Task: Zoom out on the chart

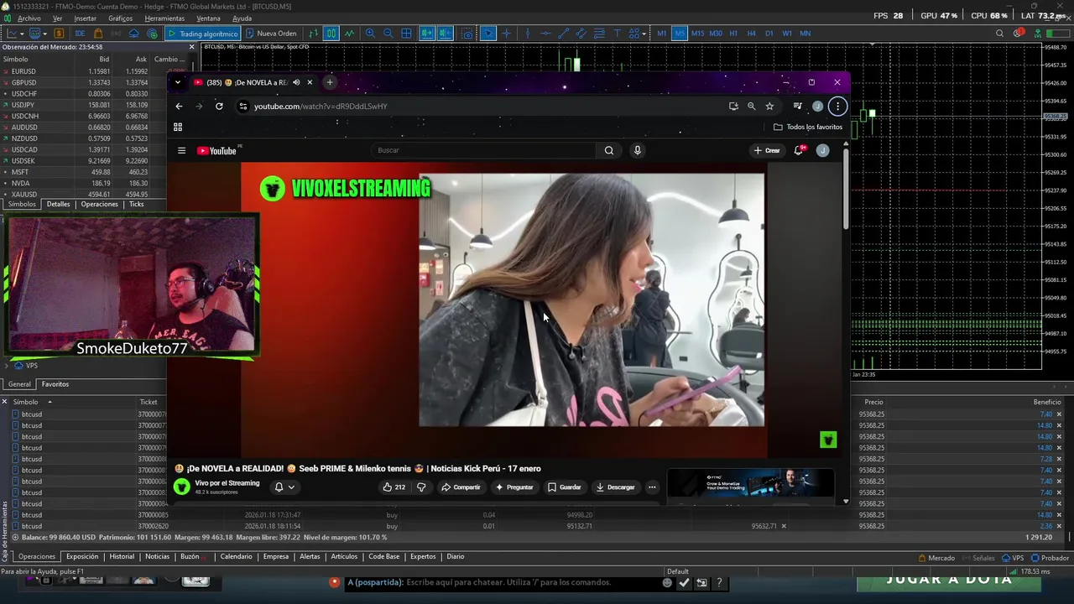Action: pos(388,34)
